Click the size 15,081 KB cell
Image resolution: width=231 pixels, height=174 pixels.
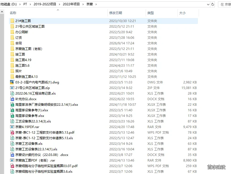coord(189,88)
